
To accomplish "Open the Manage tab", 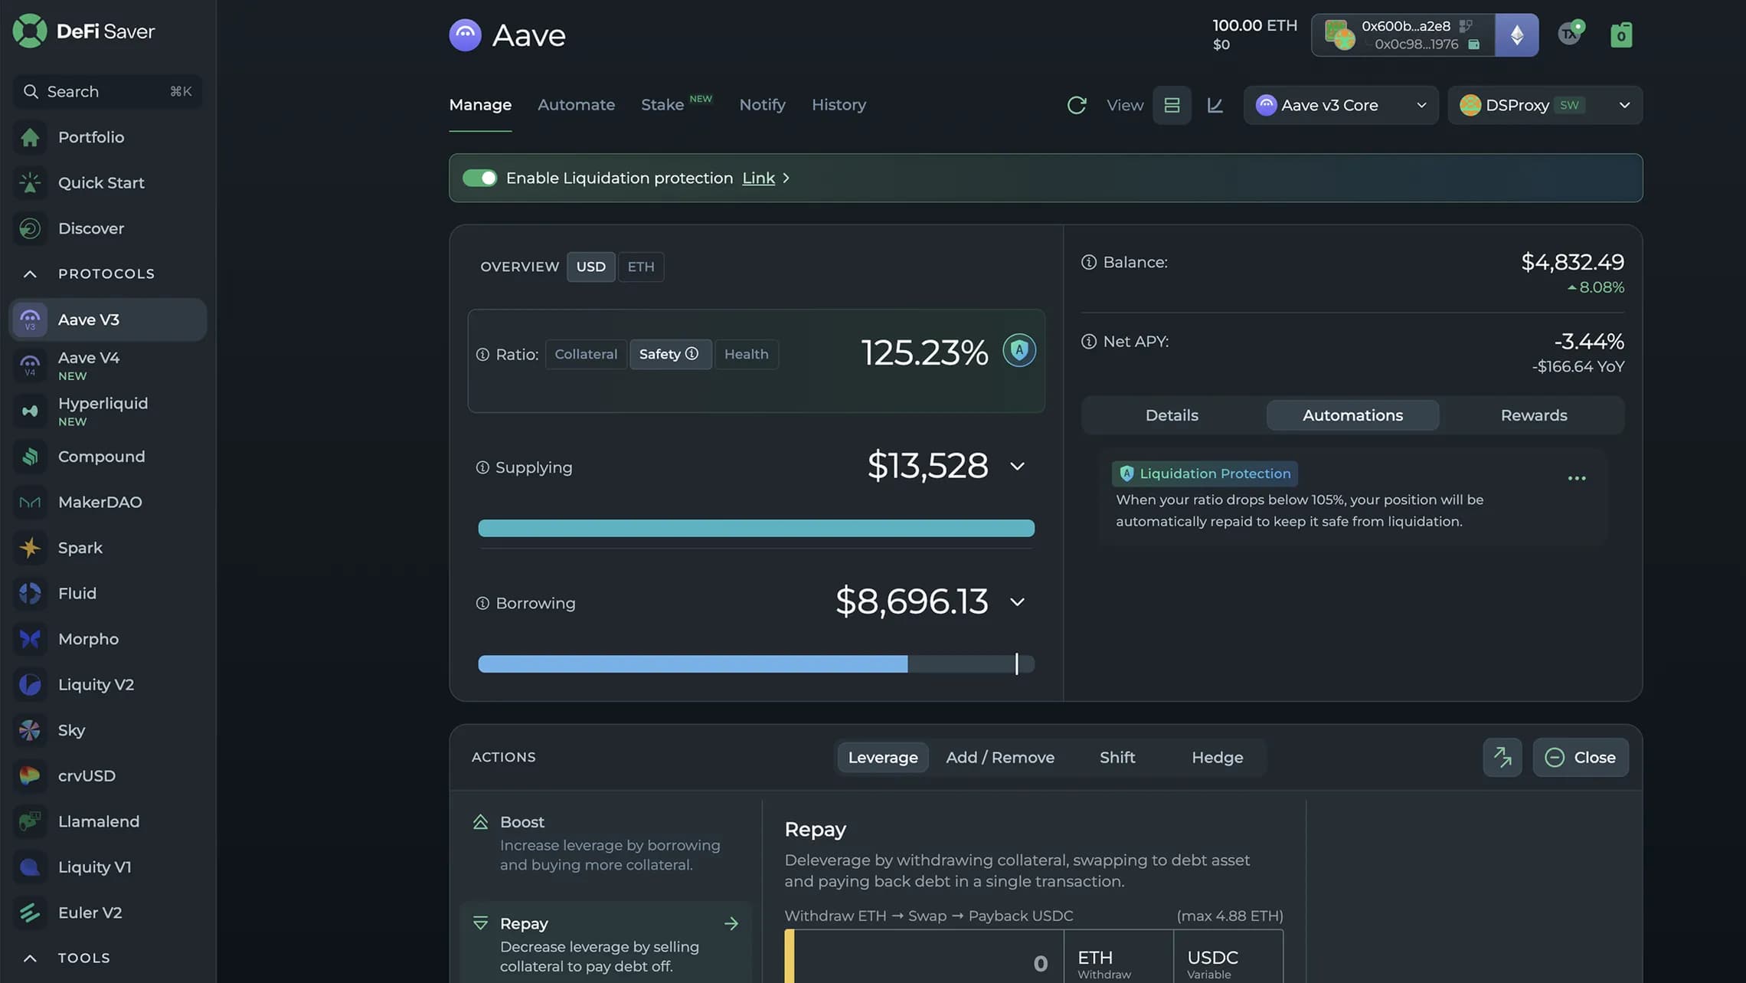I will 480,105.
